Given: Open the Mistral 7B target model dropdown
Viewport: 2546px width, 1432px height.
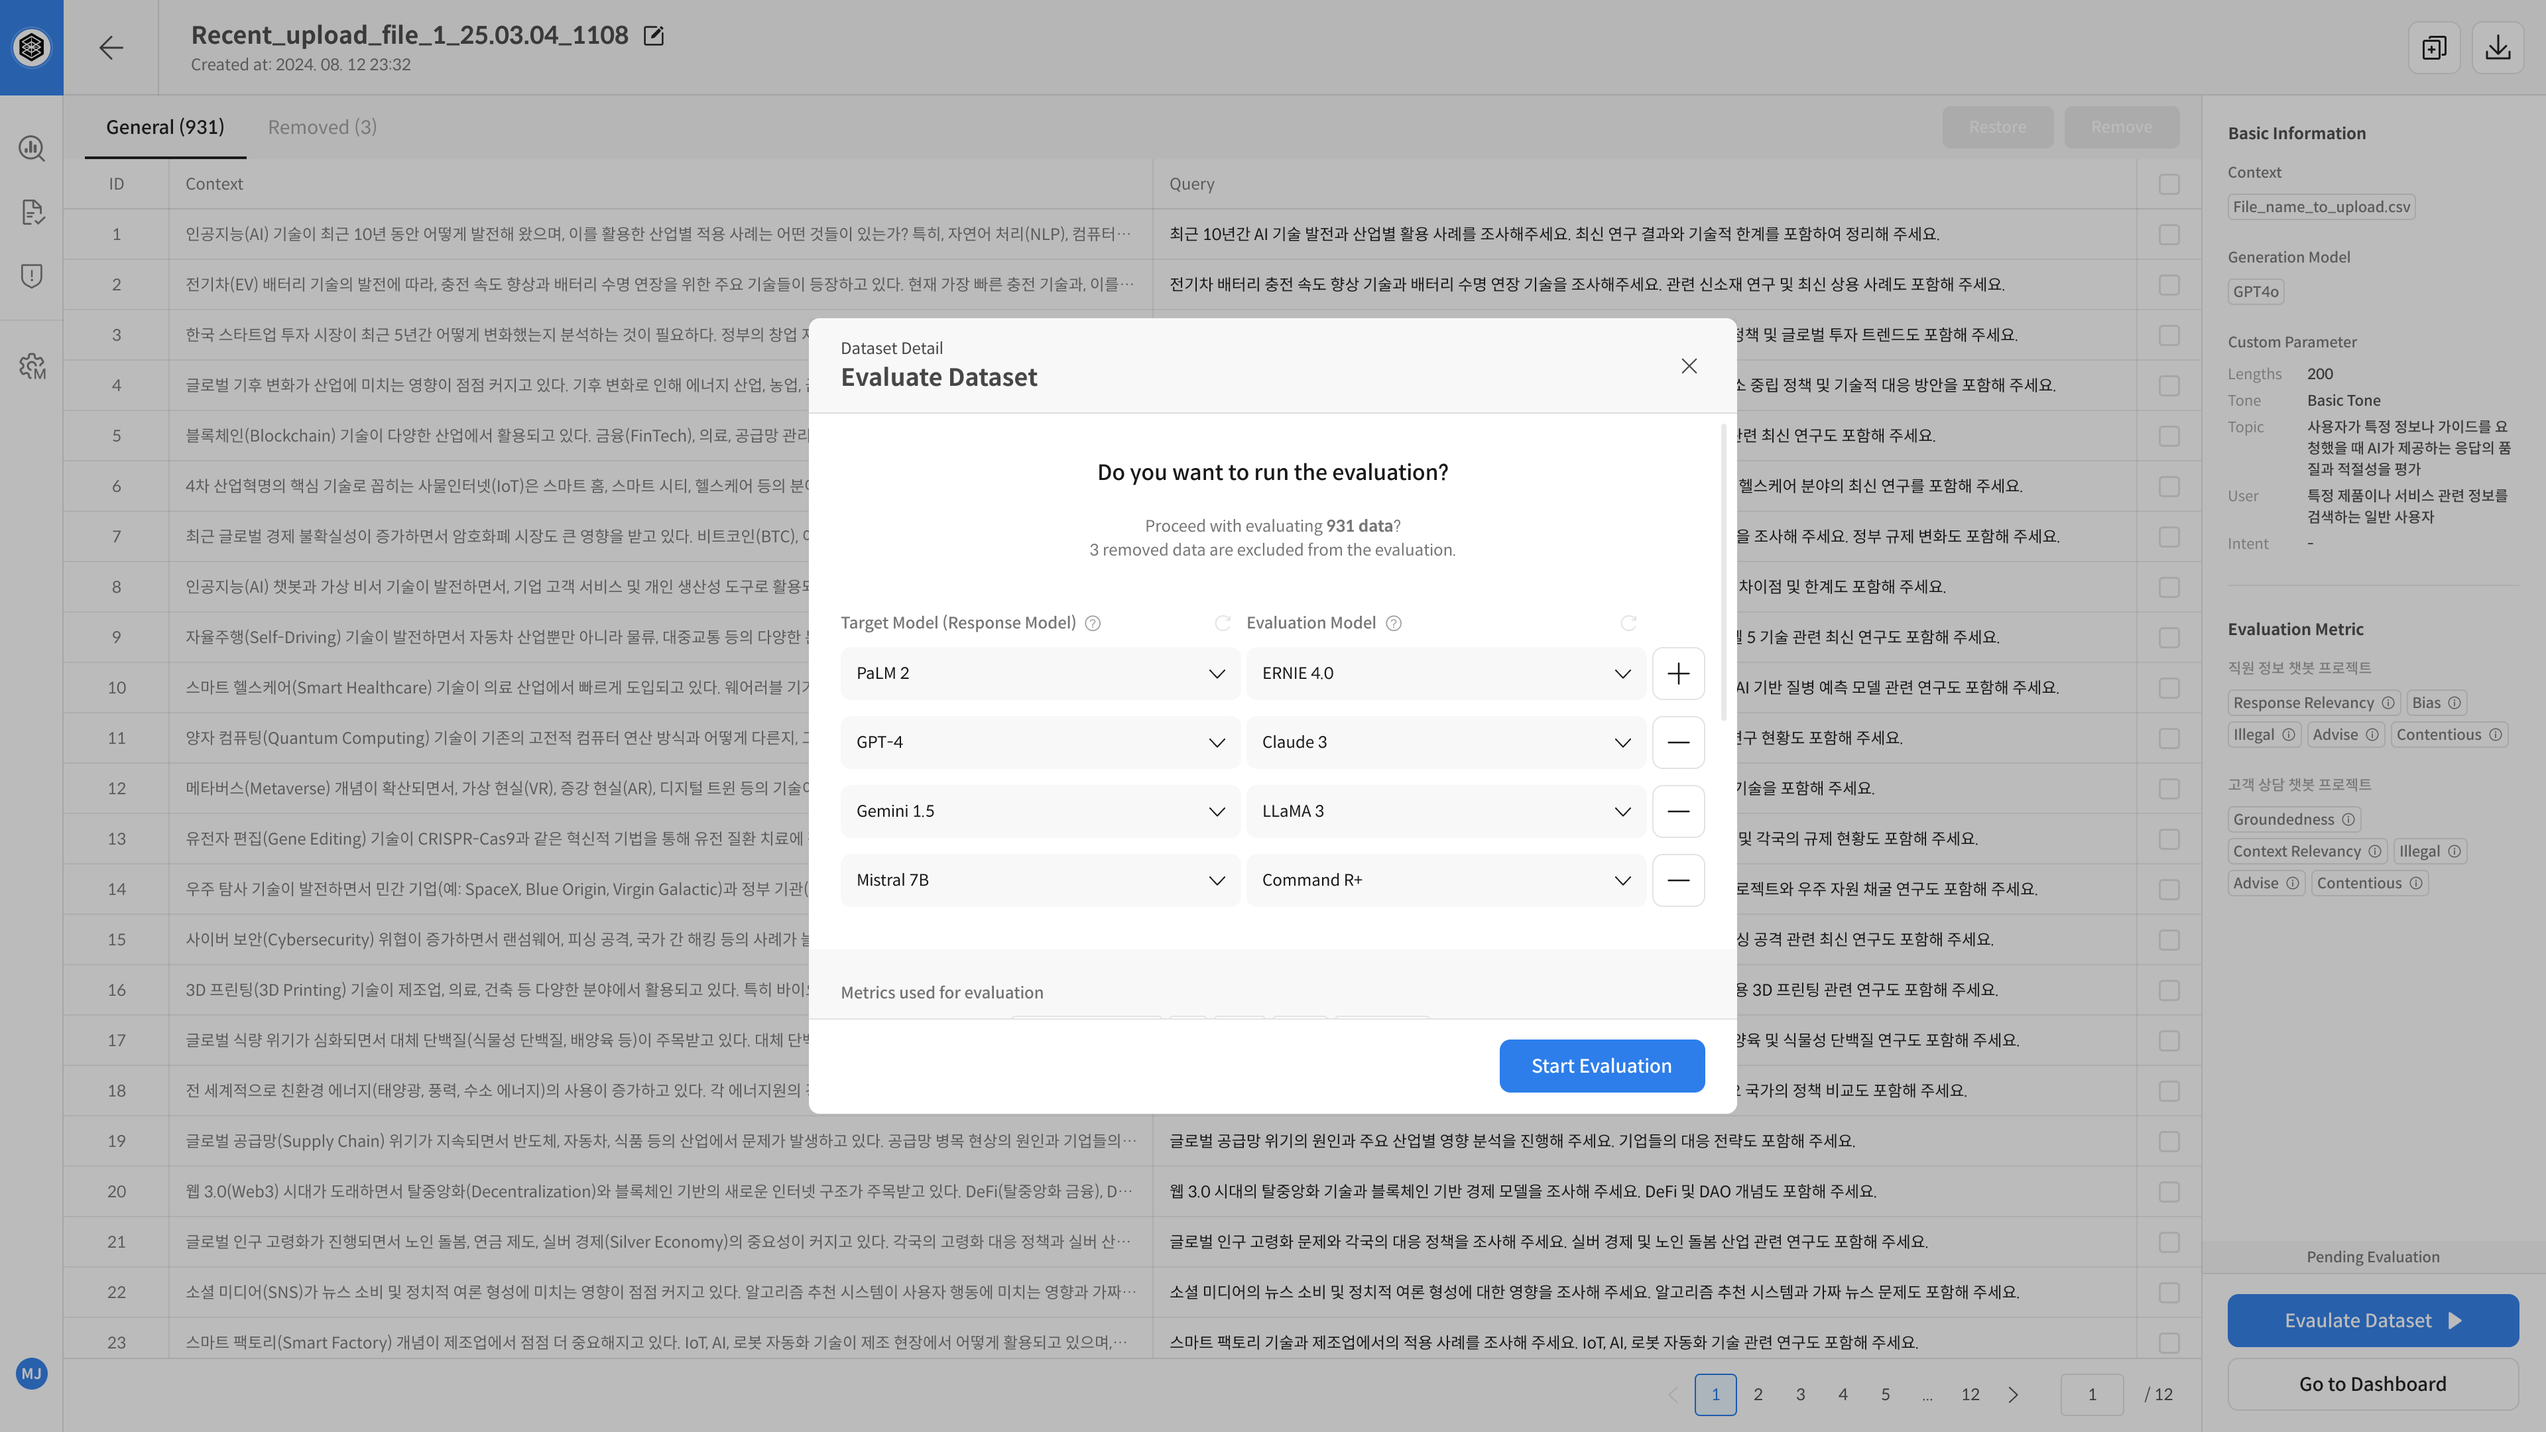Looking at the screenshot, I should click(1040, 880).
